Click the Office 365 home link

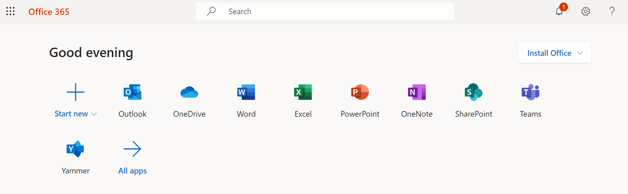point(49,12)
